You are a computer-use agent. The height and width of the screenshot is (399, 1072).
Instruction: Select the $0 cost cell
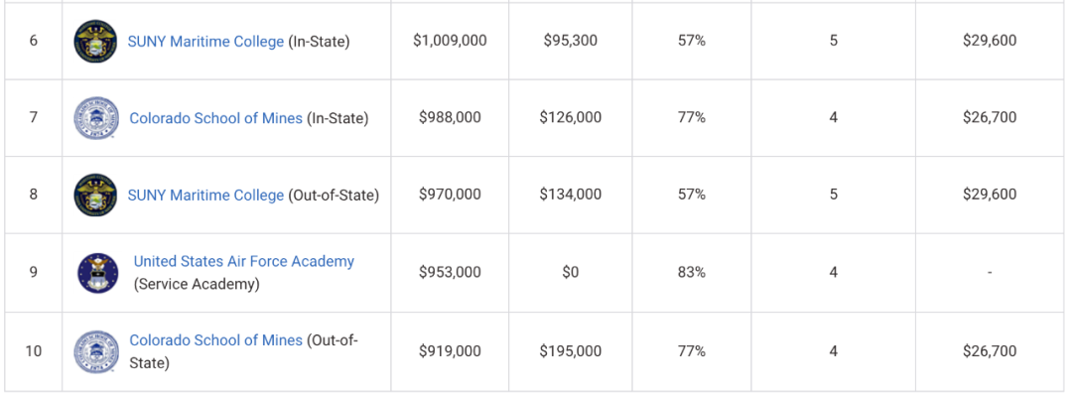(x=570, y=272)
